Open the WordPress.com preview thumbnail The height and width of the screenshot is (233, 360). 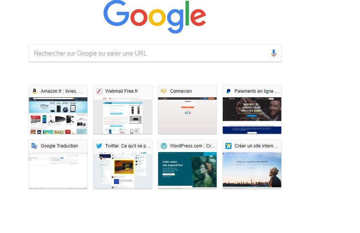[187, 170]
